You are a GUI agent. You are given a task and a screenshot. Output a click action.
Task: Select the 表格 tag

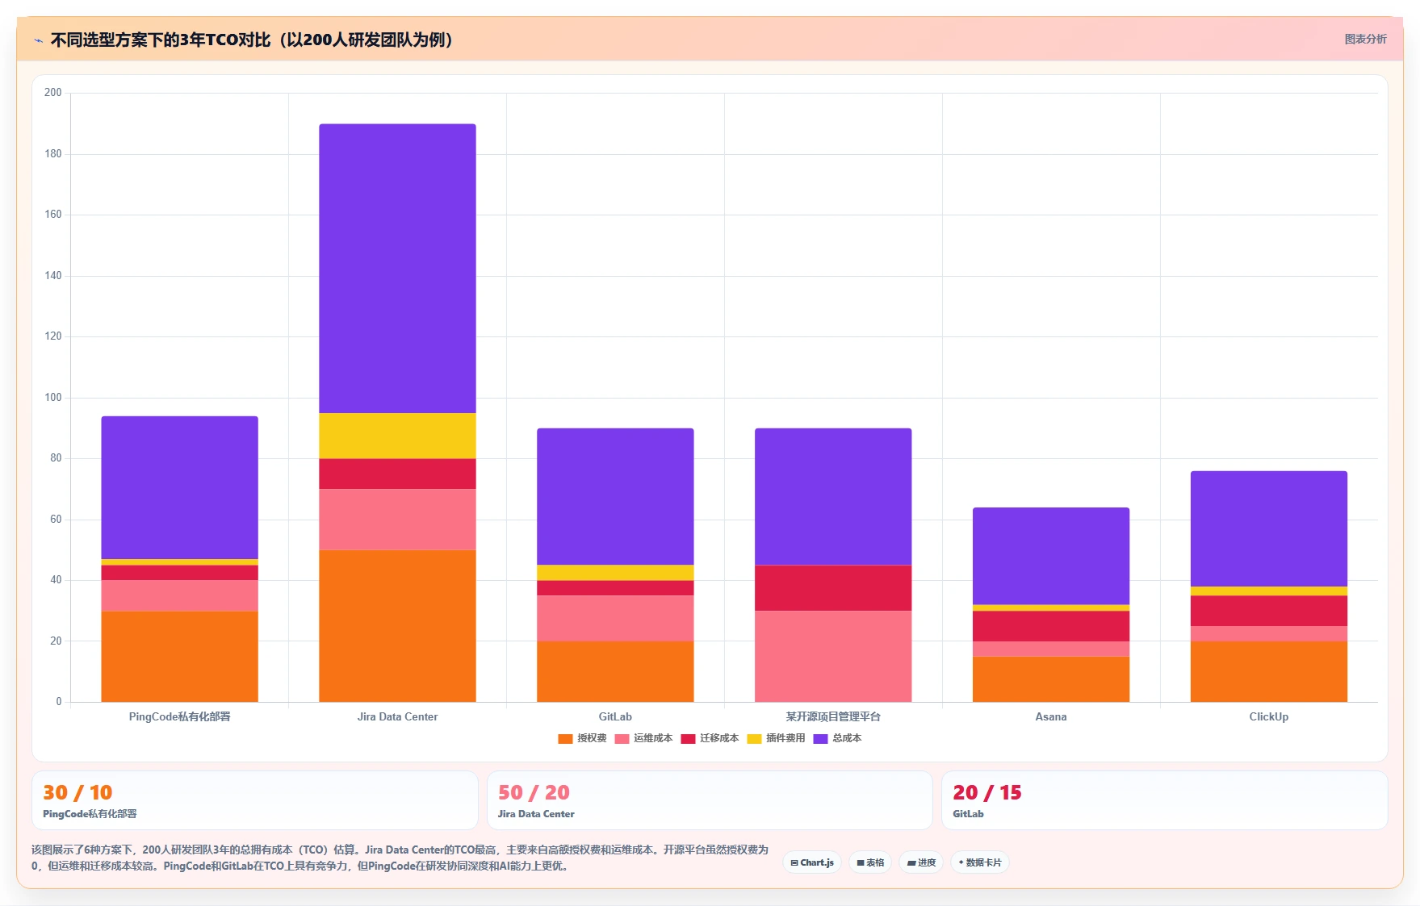(870, 862)
